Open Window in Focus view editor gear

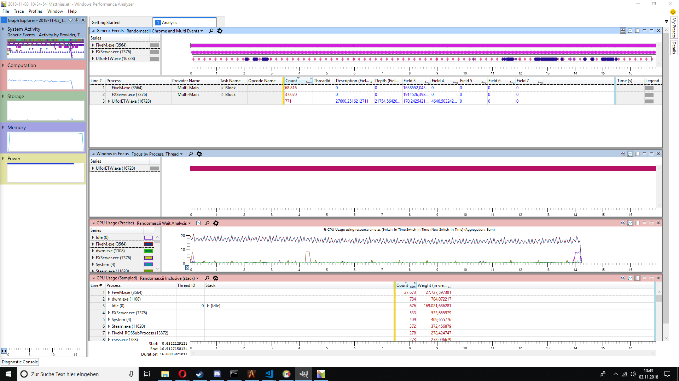(x=199, y=154)
